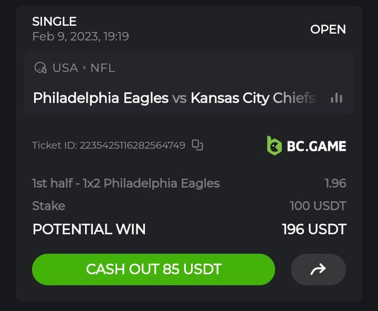Click the BC.GAME logo

click(306, 146)
